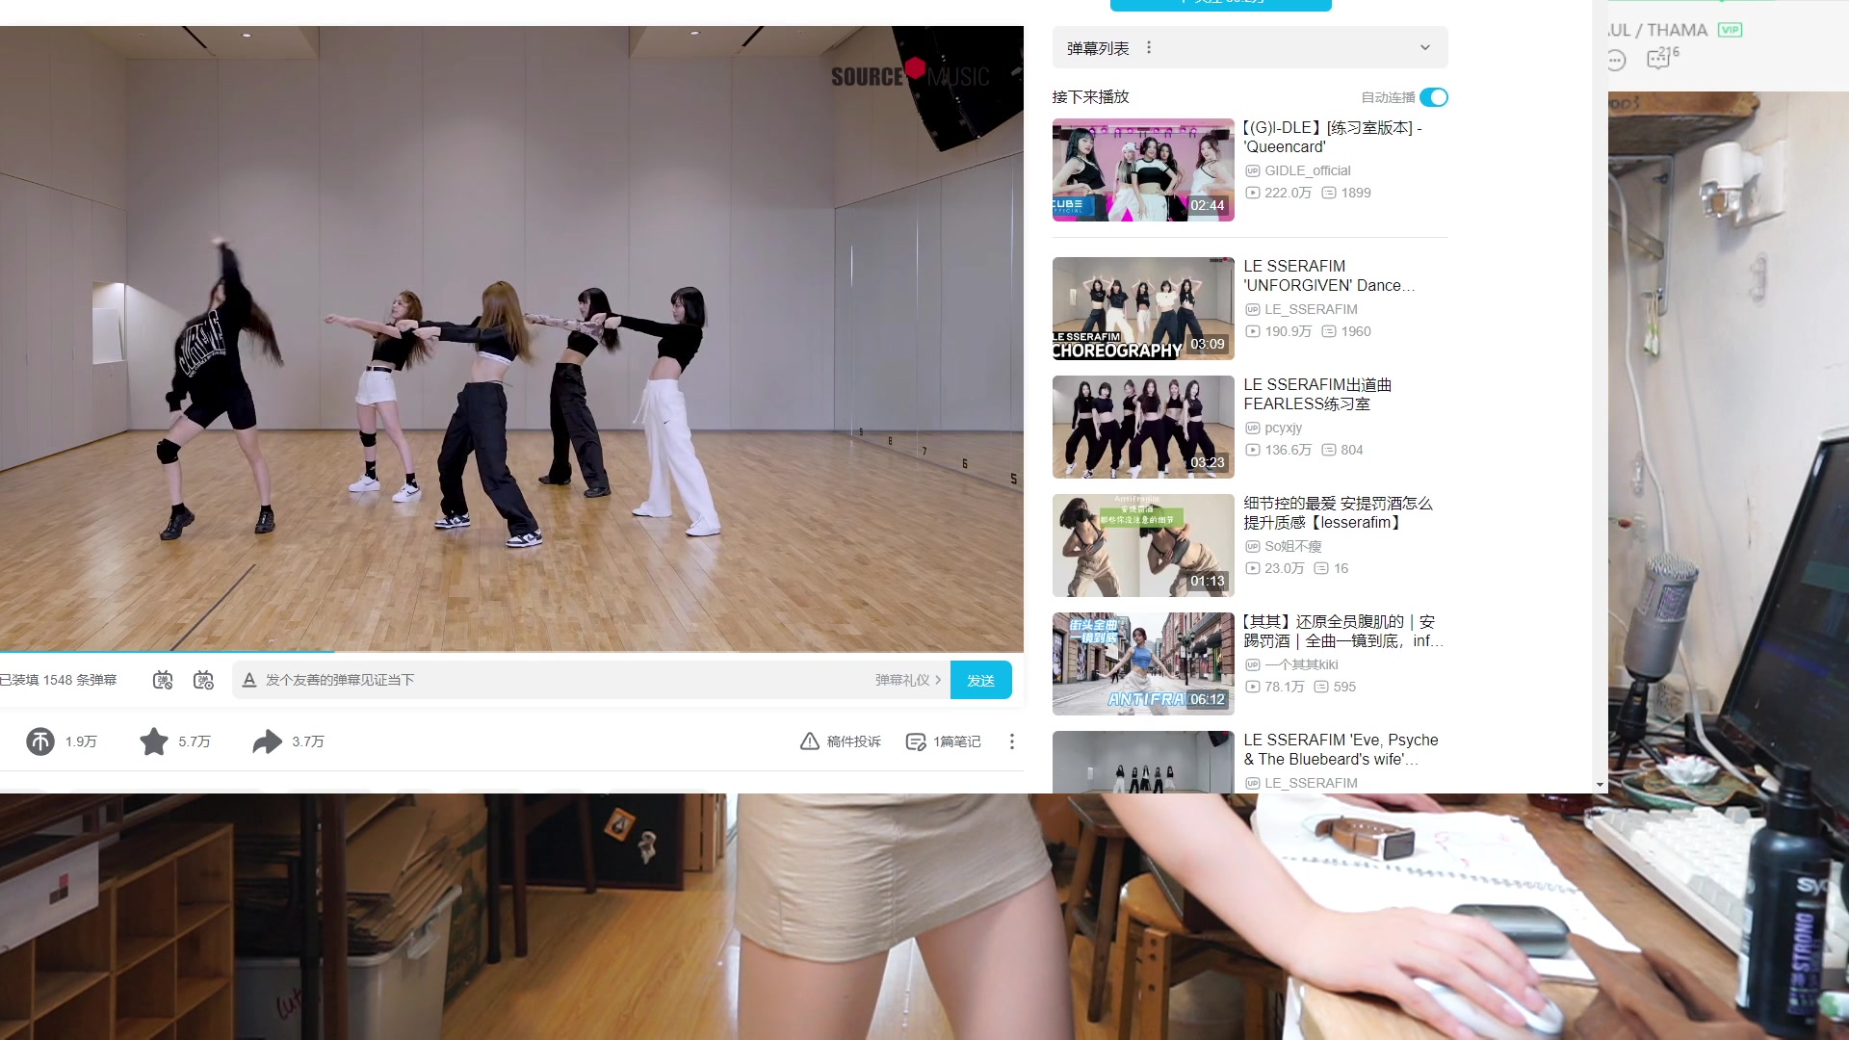Screen dimensions: 1849x1040
Task: Visit GIDLE_official uploader page
Action: click(x=1298, y=170)
